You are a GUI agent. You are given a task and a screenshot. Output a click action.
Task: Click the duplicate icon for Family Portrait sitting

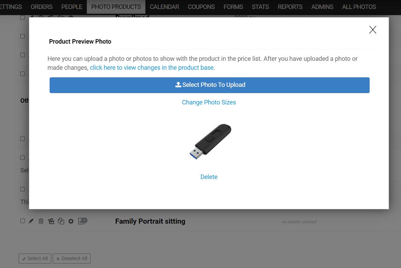click(x=61, y=221)
